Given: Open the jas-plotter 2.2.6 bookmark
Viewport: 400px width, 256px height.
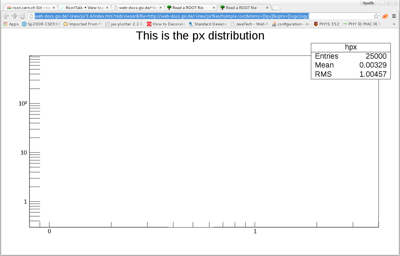Looking at the screenshot, I should tap(124, 24).
